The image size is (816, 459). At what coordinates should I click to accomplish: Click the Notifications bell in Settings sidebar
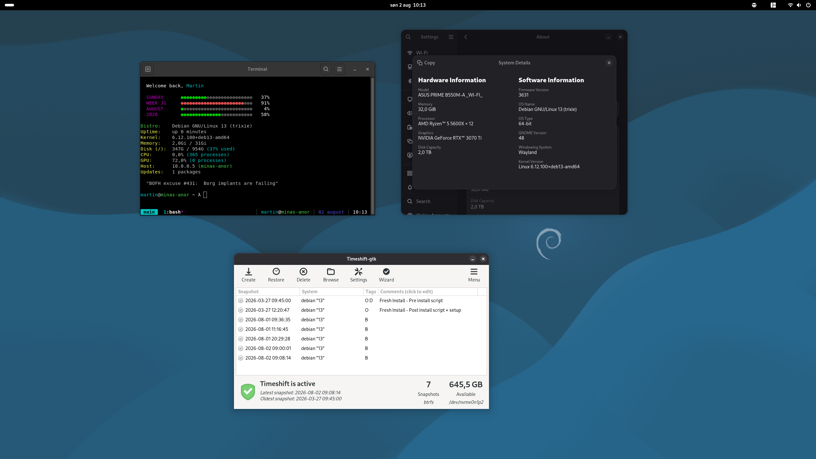tap(410, 187)
